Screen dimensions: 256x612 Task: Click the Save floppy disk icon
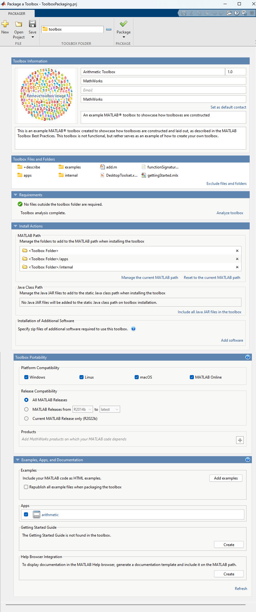[32, 24]
